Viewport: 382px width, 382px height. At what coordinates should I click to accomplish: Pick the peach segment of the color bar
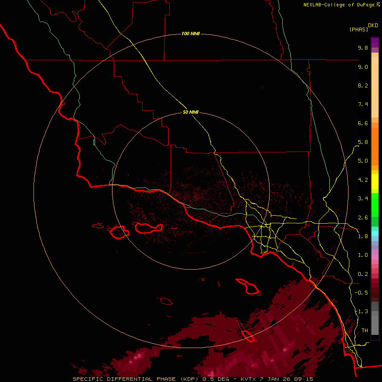click(x=375, y=87)
